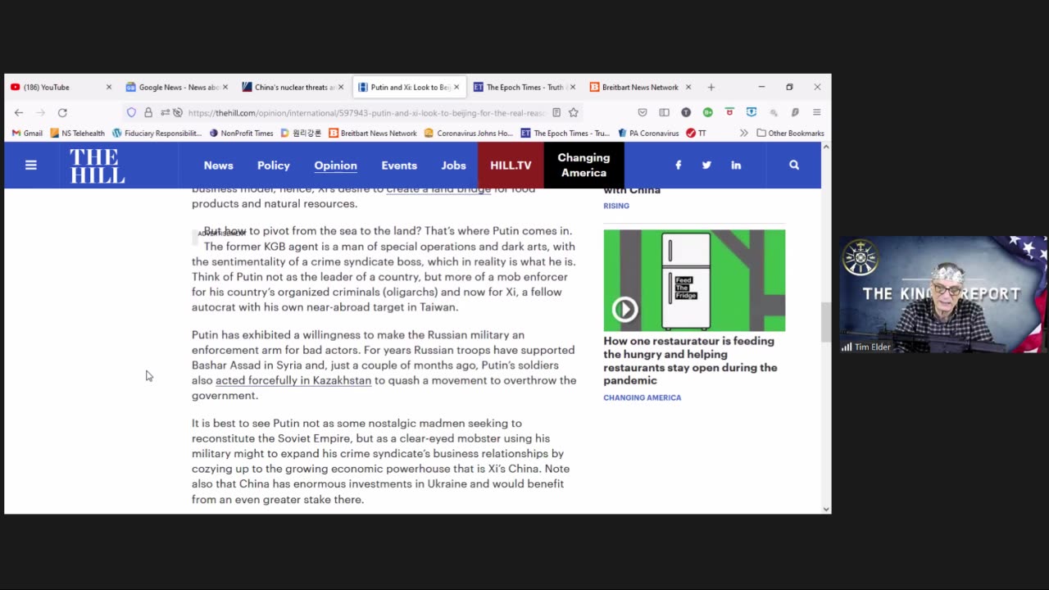Open HILL.TV

point(511,165)
